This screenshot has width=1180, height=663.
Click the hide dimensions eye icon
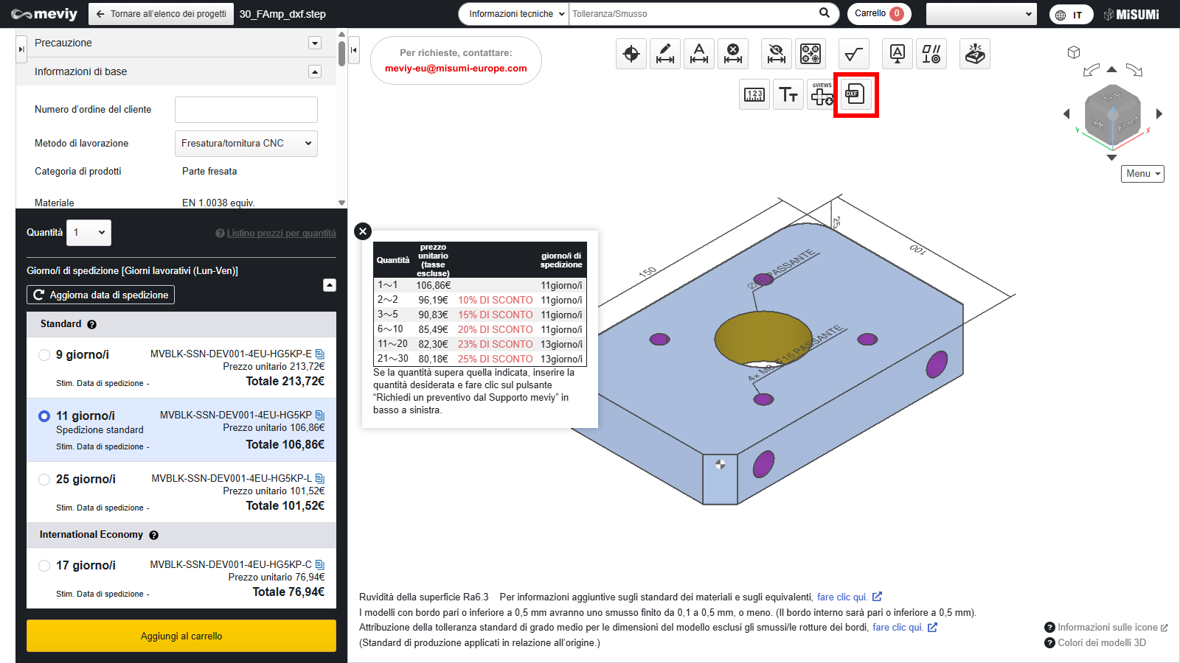pos(776,54)
